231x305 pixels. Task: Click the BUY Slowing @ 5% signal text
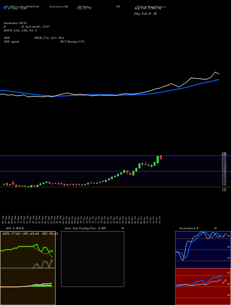(73, 42)
